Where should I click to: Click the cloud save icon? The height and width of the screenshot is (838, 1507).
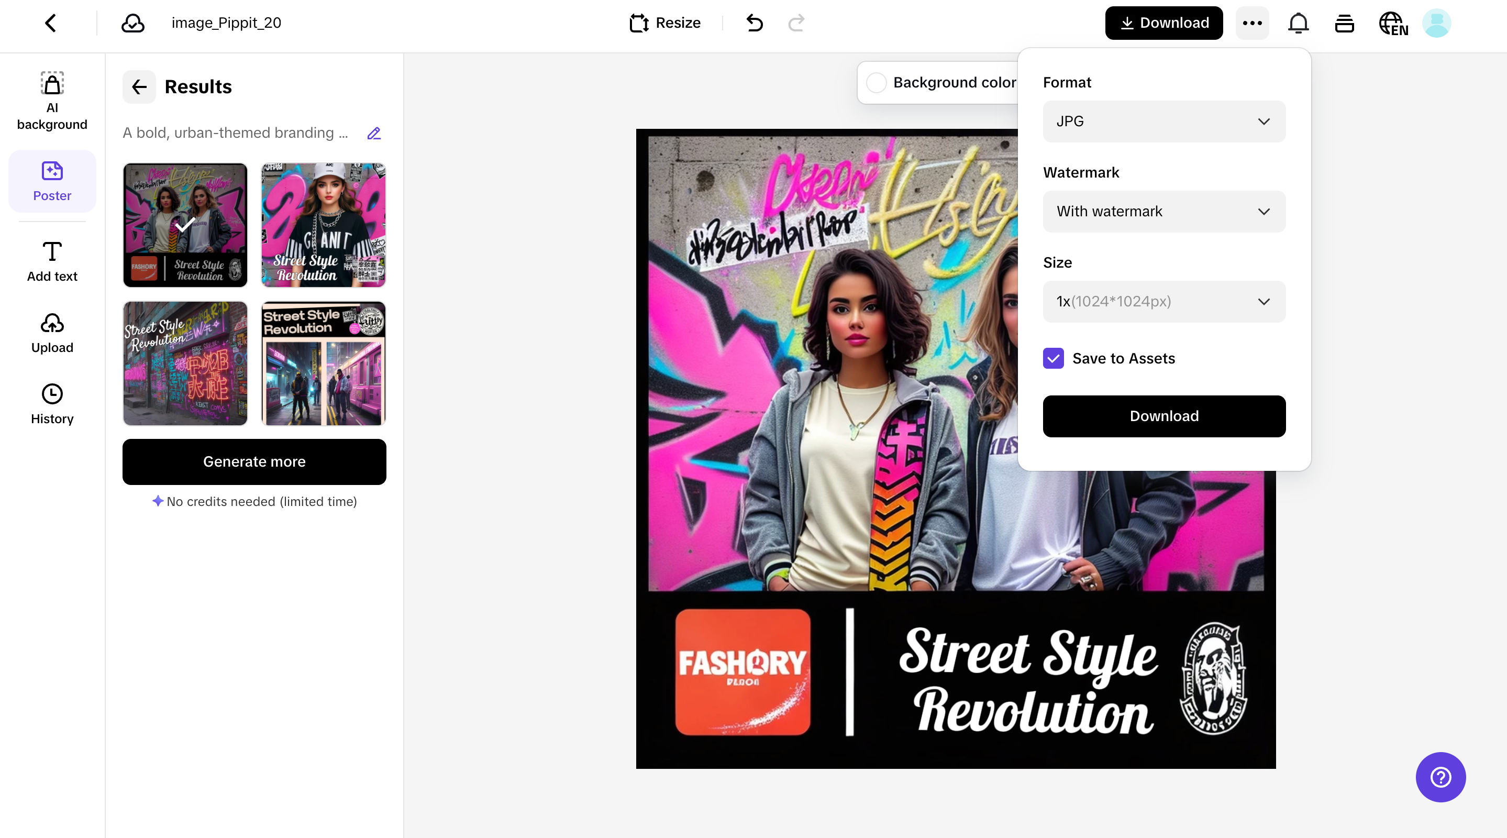133,24
